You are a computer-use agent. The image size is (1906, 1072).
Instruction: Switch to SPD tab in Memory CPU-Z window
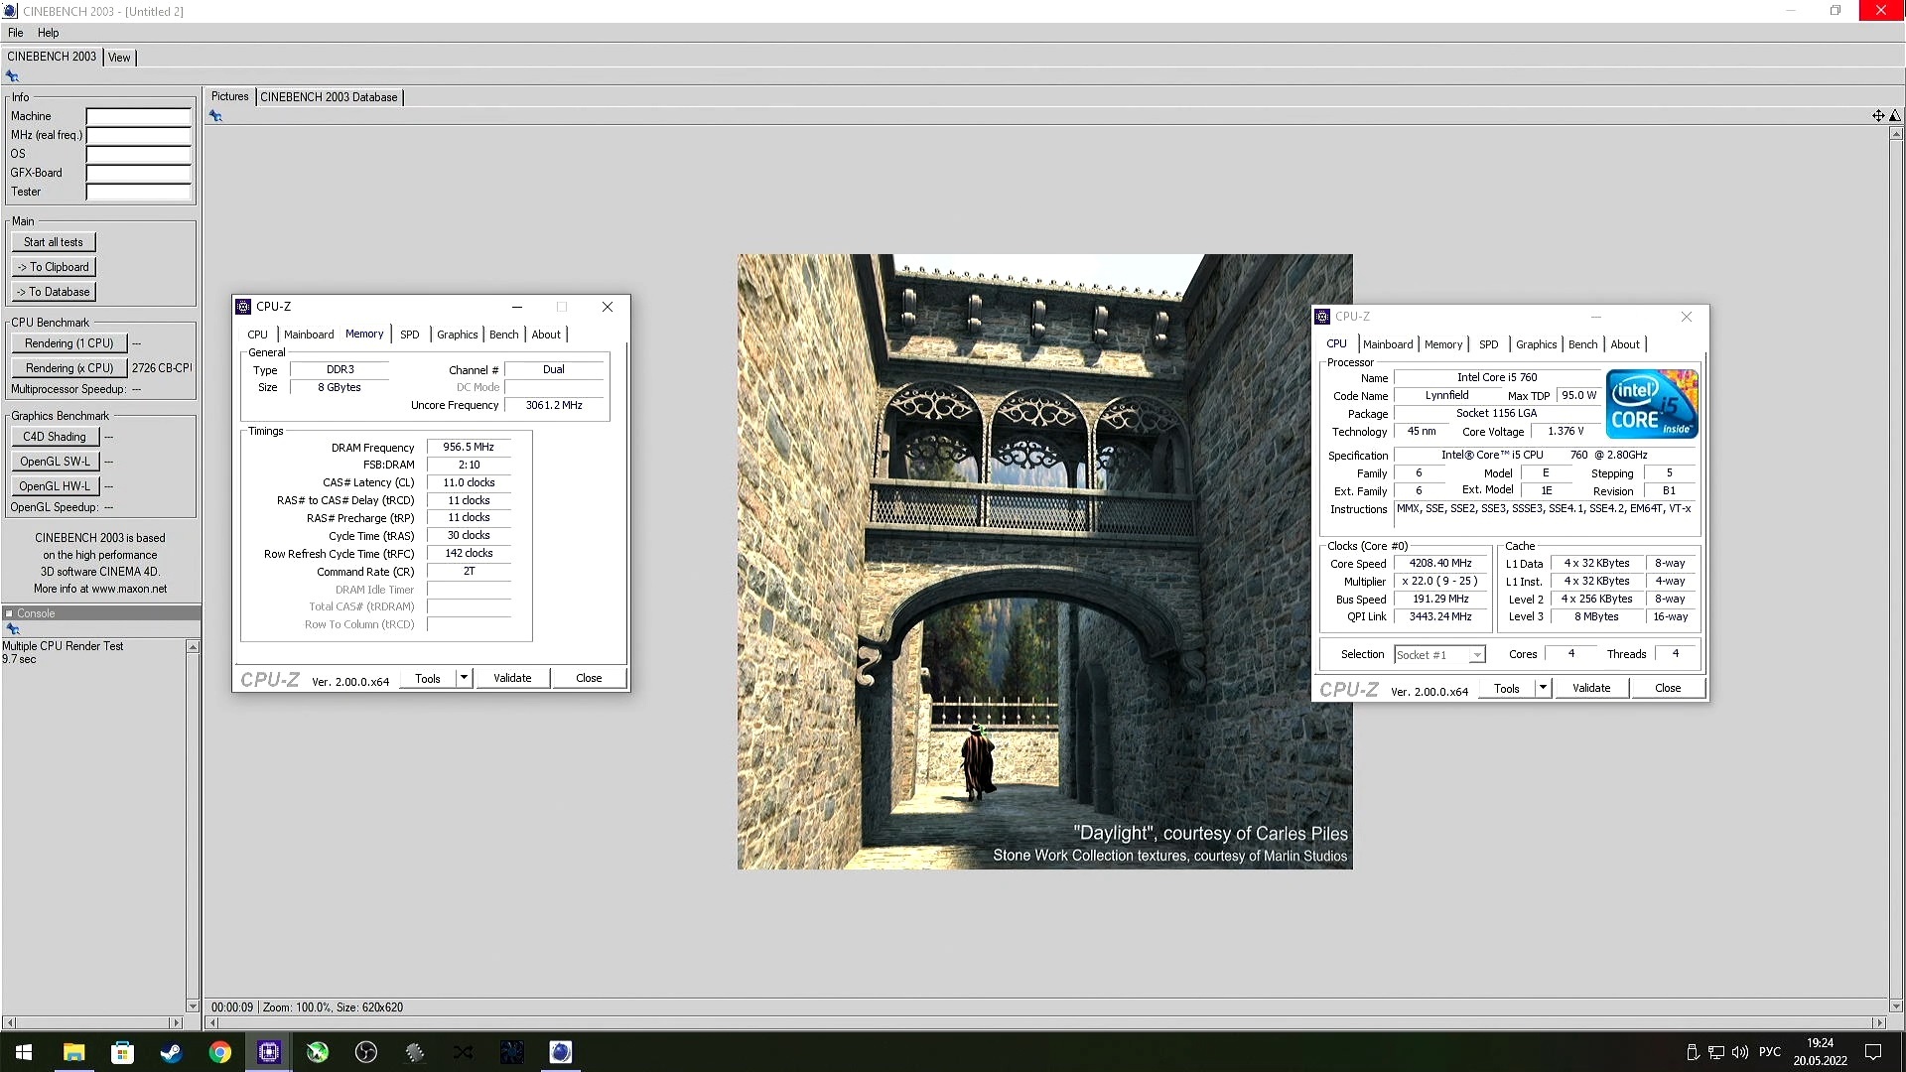(410, 335)
